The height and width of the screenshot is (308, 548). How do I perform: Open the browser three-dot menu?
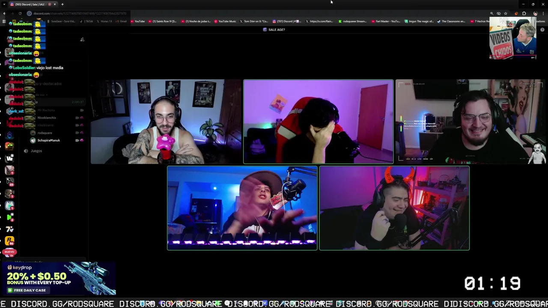543,14
